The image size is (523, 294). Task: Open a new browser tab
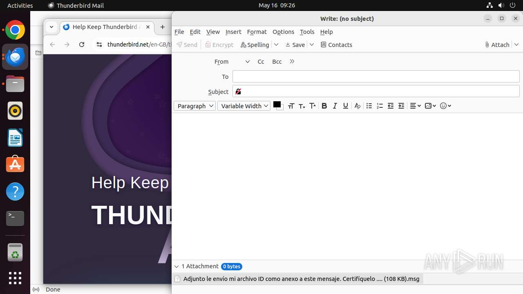click(163, 27)
